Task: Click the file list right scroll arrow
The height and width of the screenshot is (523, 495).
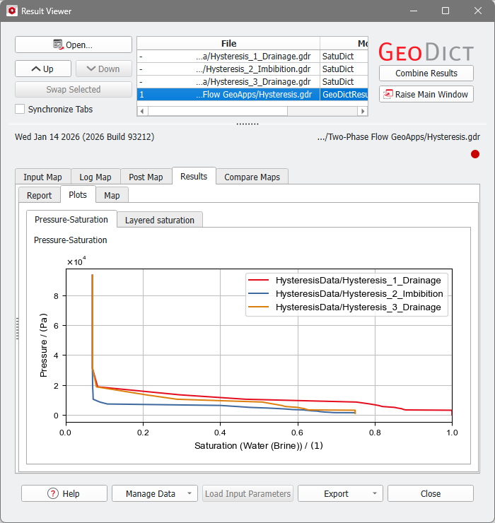Action: [x=363, y=111]
